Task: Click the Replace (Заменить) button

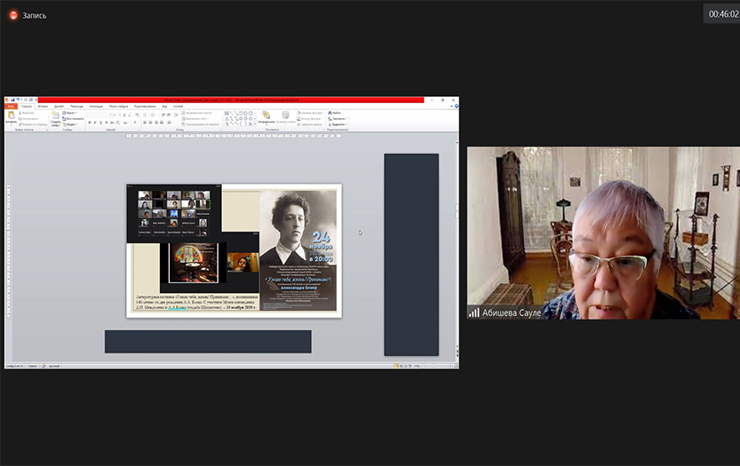Action: 338,119
